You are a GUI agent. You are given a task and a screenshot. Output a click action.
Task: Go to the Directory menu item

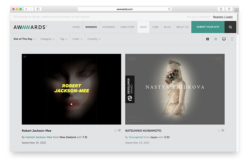[x=127, y=27]
